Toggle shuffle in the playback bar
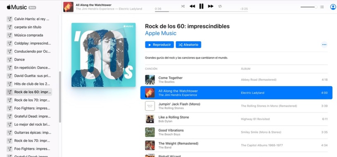Image resolution: width=337 pixels, height=157 pixels. pos(183,6)
